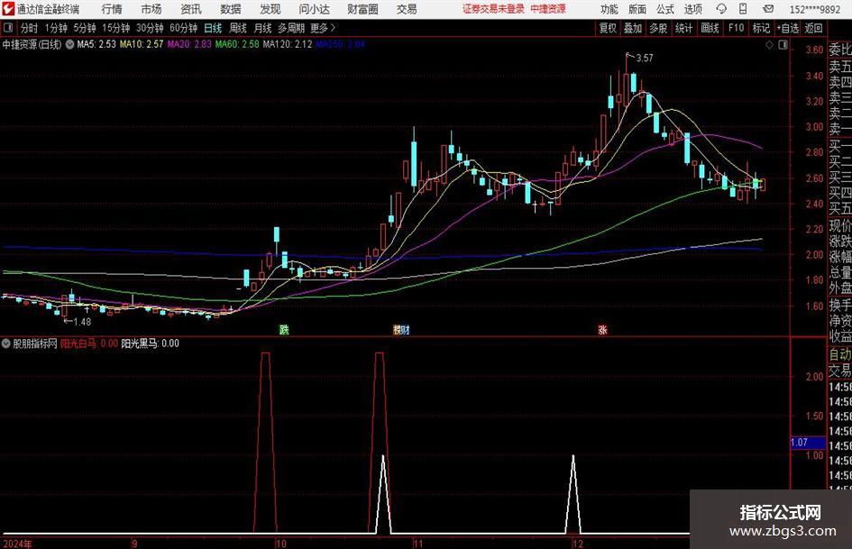Click the 叠加 overlay button

coord(633,28)
